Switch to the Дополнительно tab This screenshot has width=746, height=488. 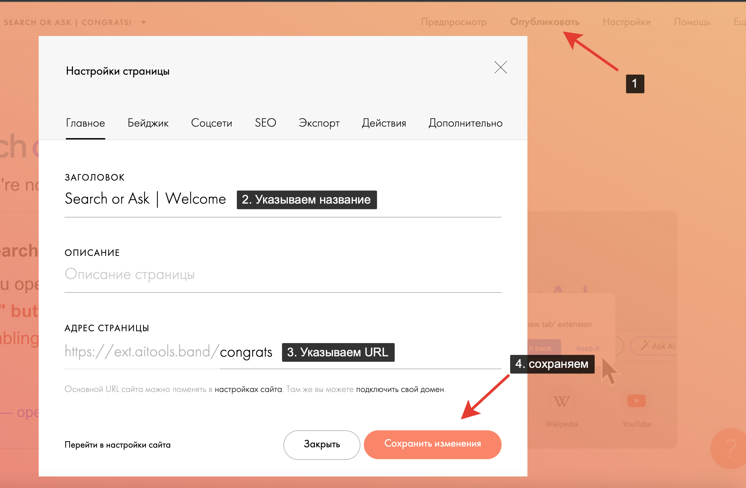465,123
